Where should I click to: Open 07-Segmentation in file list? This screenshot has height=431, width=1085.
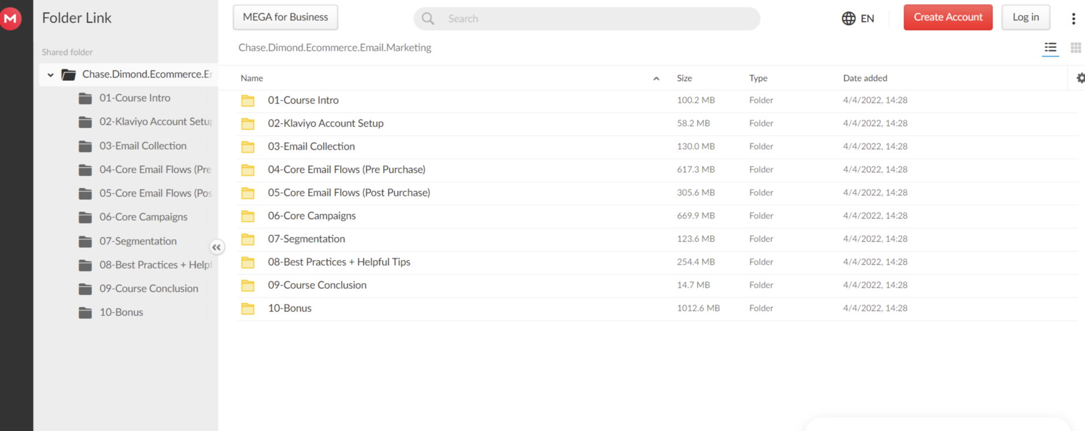point(306,239)
